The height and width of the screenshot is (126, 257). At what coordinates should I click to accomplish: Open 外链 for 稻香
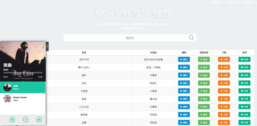(244, 99)
